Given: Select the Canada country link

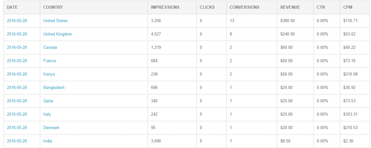Looking at the screenshot, I should click(x=50, y=48).
